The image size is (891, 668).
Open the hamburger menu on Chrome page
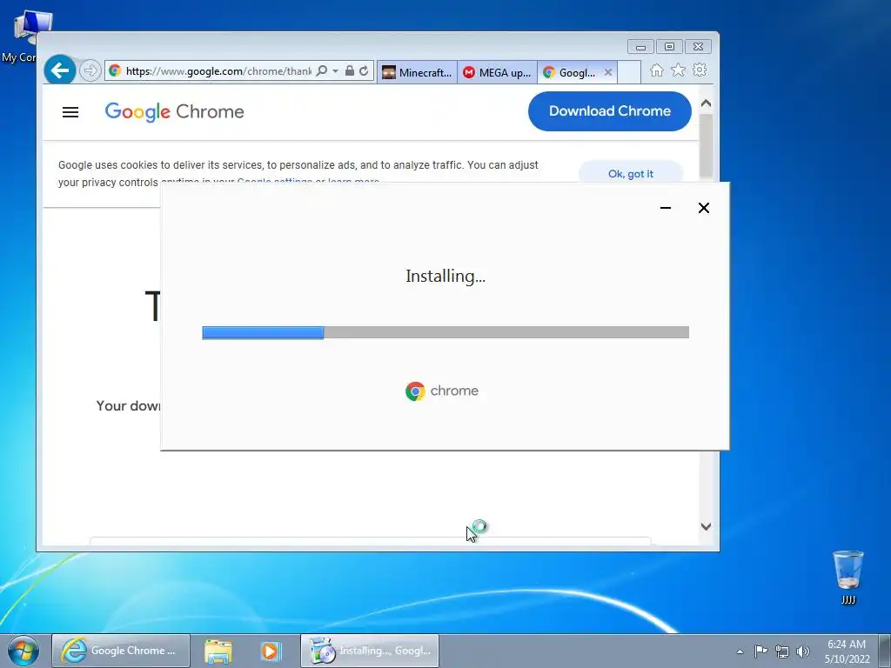coord(70,112)
